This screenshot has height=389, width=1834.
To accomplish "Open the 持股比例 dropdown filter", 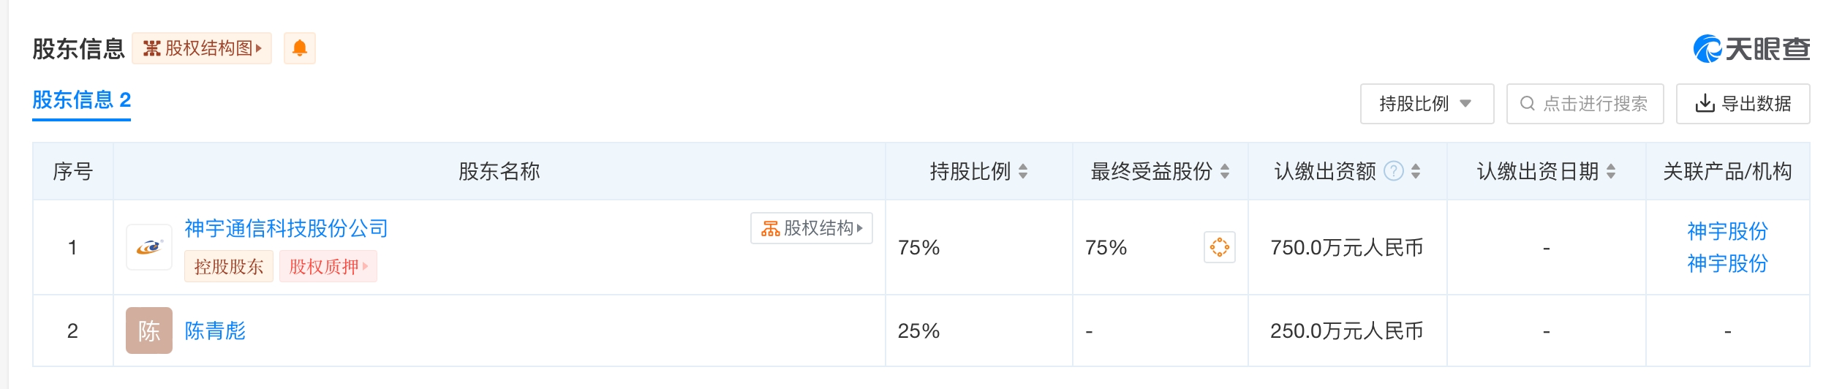I will point(1426,104).
